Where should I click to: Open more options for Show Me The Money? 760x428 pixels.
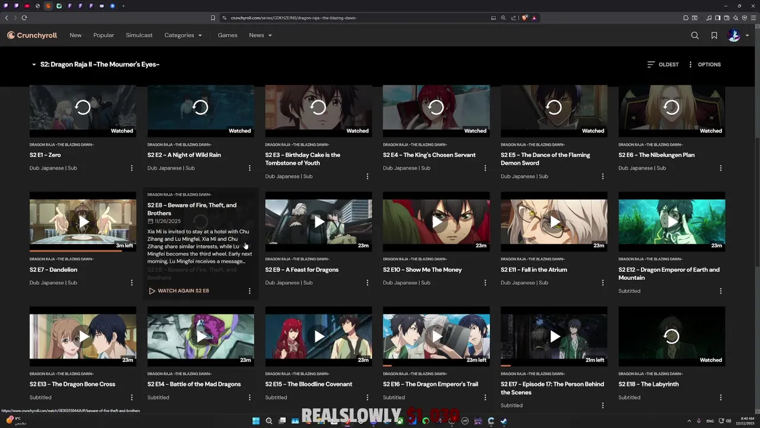[x=485, y=283]
